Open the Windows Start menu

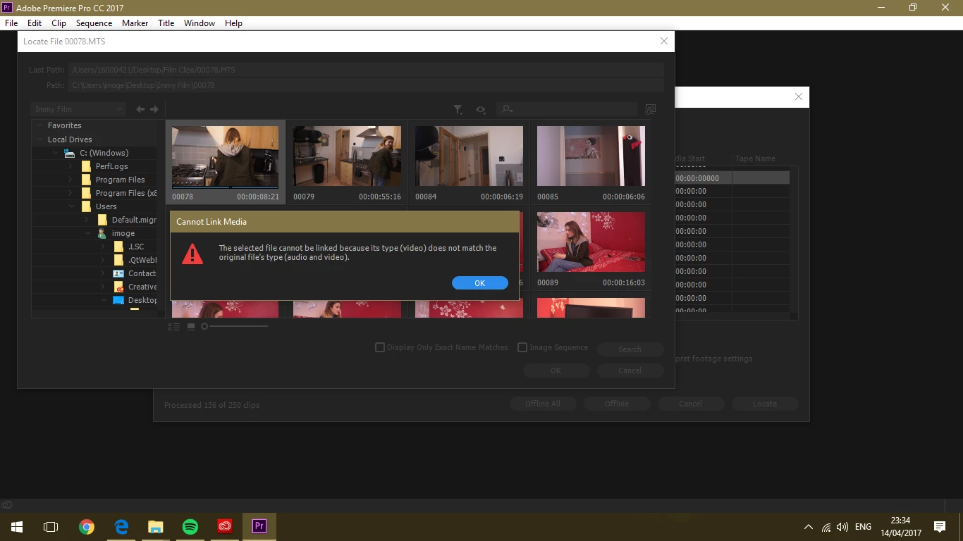pos(17,526)
